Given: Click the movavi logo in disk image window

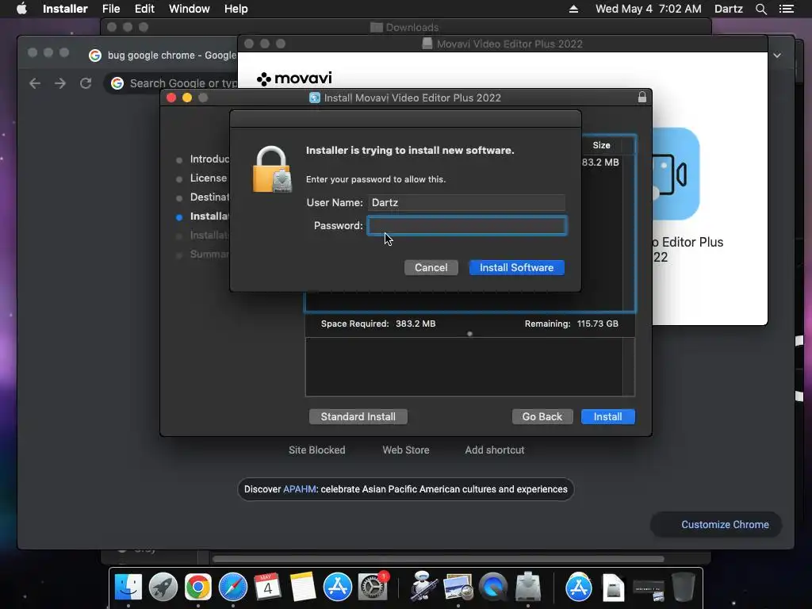Looking at the screenshot, I should [x=294, y=79].
